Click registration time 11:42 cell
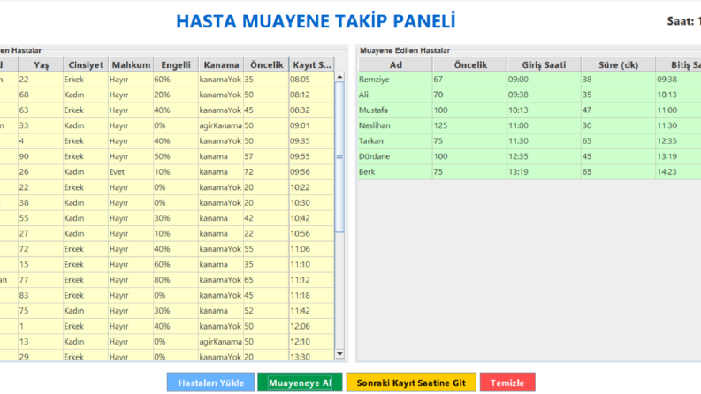701x394 pixels. pos(312,311)
